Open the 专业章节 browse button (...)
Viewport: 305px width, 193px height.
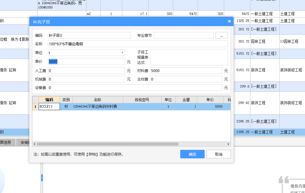tap(221, 35)
